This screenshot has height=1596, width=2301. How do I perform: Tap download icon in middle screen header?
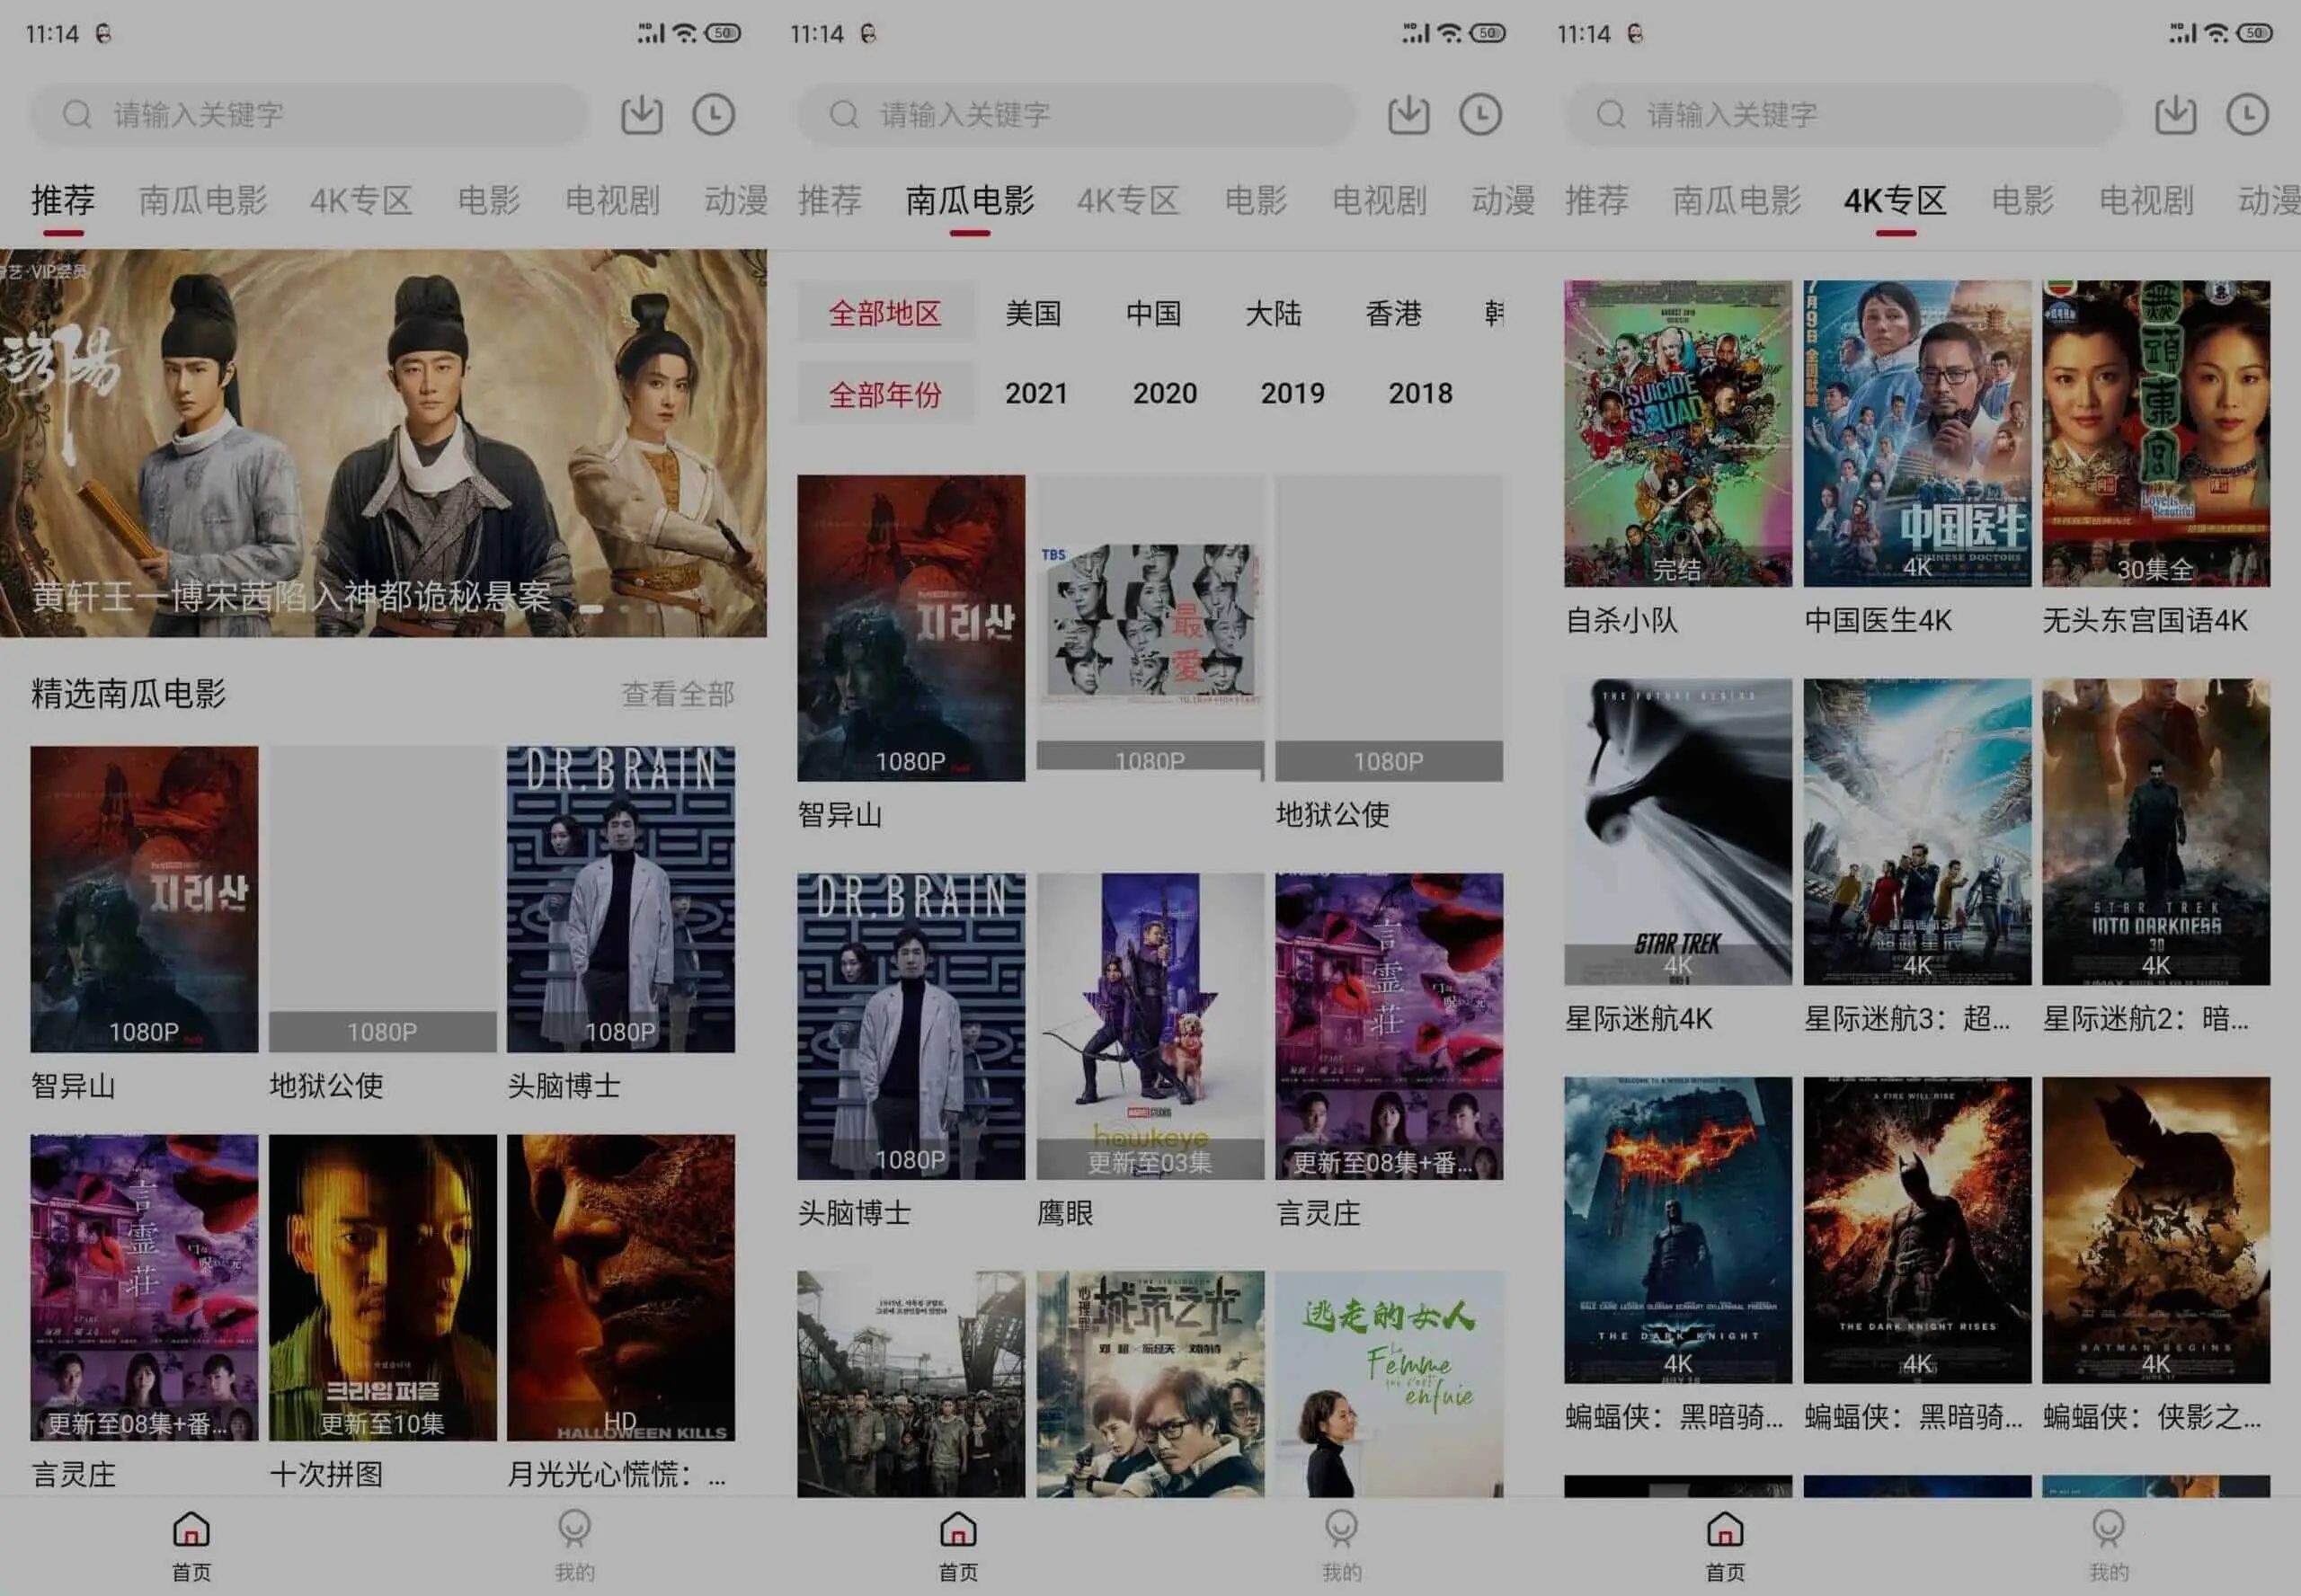1408,115
